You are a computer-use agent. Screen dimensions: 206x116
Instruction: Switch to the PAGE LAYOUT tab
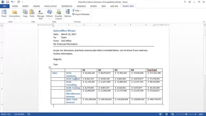51,6
